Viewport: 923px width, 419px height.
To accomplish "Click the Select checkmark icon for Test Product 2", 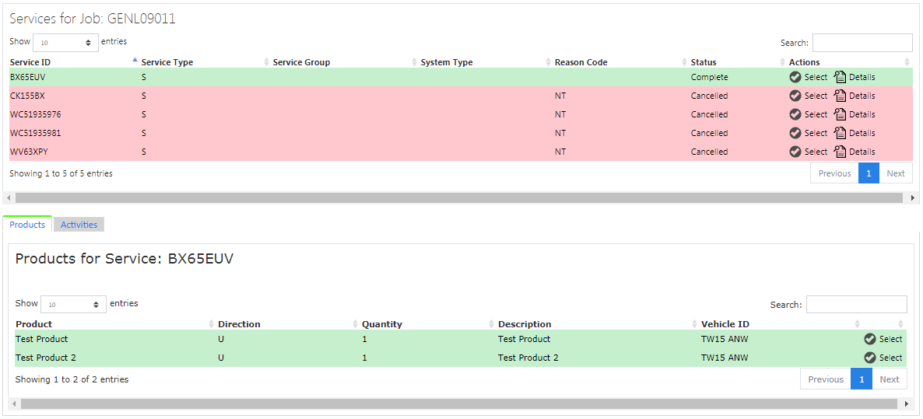I will coord(869,358).
